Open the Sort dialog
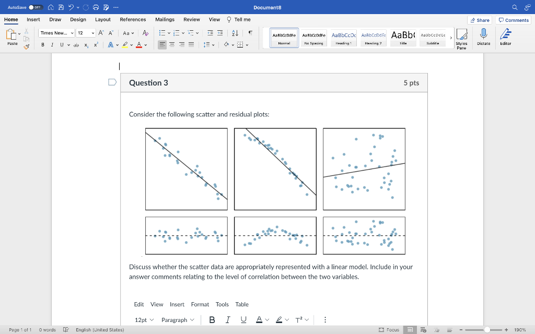Image resolution: width=535 pixels, height=334 pixels. [235, 33]
